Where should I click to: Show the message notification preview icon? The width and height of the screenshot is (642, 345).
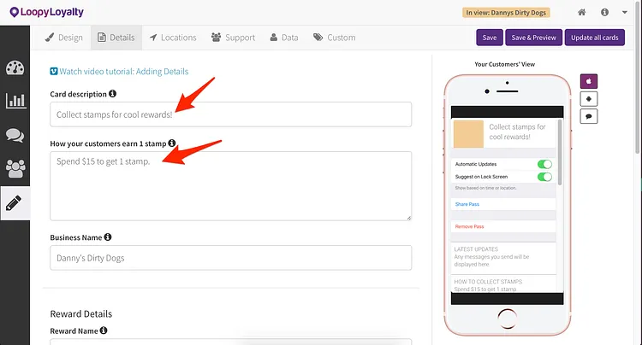[588, 116]
